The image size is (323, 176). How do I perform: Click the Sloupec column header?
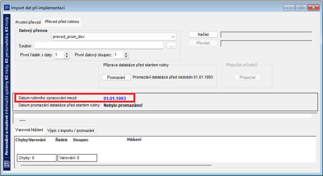[x=80, y=140]
